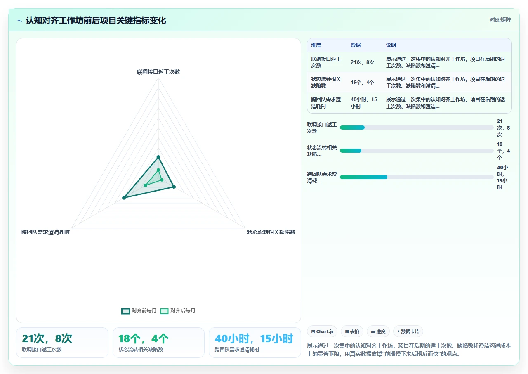
Task: Click the 对齐后每月 light green legend swatch
Action: pyautogui.click(x=164, y=311)
